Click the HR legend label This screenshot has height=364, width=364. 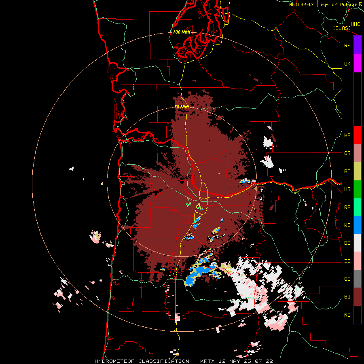click(x=347, y=189)
